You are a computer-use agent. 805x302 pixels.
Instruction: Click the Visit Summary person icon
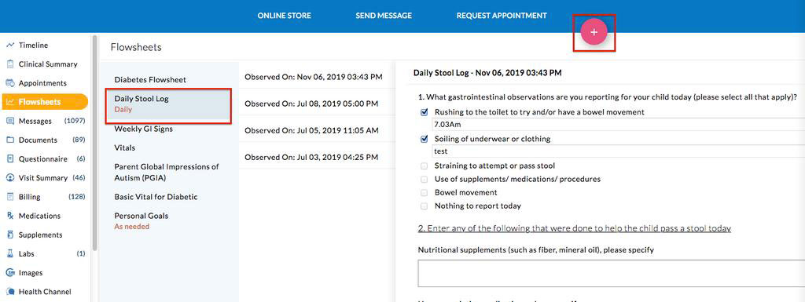pyautogui.click(x=9, y=177)
